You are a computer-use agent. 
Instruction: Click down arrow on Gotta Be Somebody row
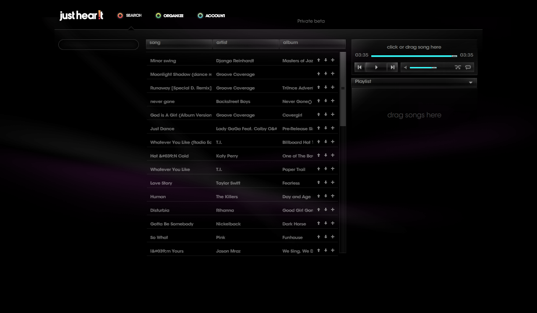(326, 223)
